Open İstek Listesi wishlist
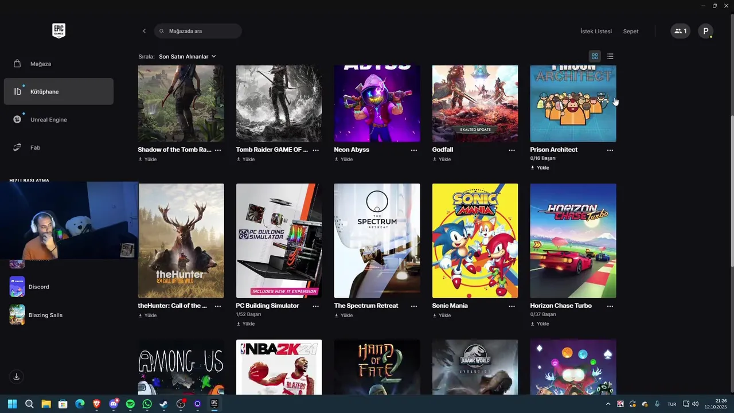 point(596,32)
